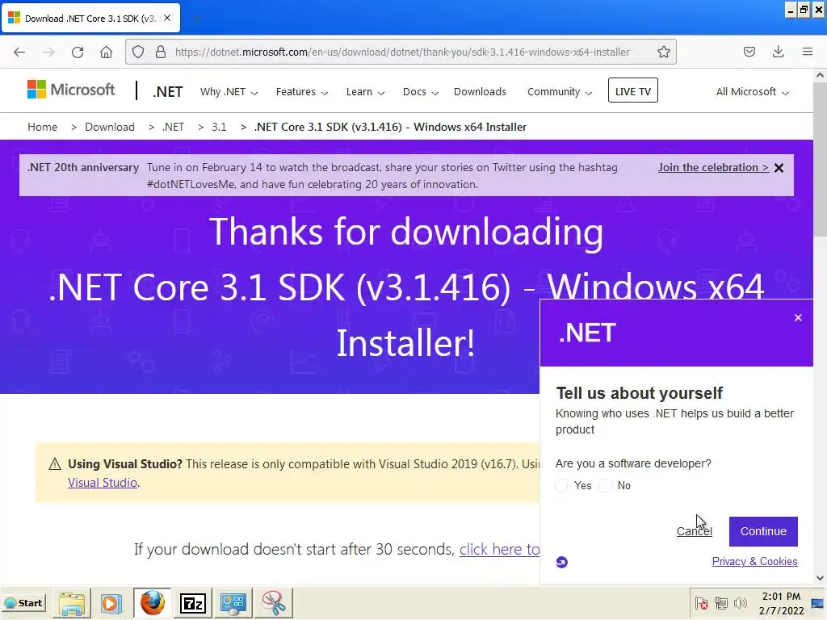Click the .NET brand link
Screen dimensions: 827x620
click(168, 92)
